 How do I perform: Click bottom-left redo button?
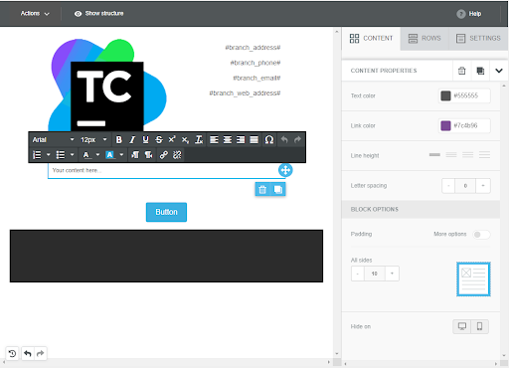[40, 353]
